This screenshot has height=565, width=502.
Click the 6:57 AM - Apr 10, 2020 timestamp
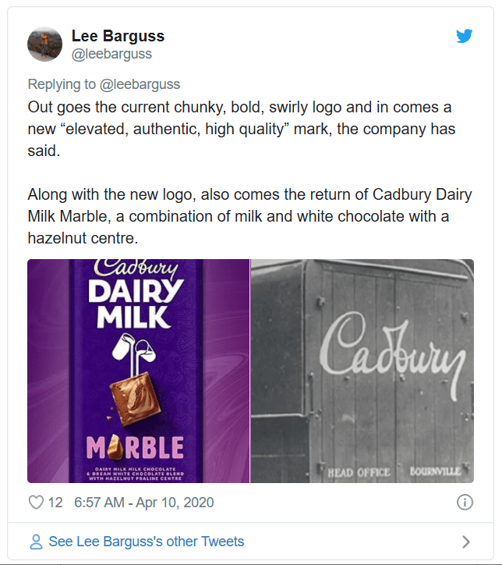143,502
